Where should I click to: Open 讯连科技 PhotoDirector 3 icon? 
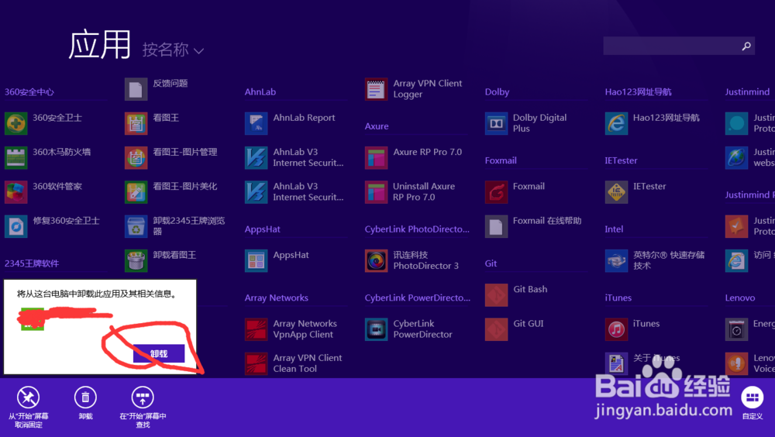coord(376,260)
